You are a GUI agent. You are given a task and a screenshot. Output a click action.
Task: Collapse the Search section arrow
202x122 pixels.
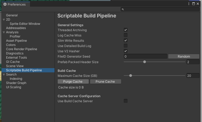tap(4, 74)
